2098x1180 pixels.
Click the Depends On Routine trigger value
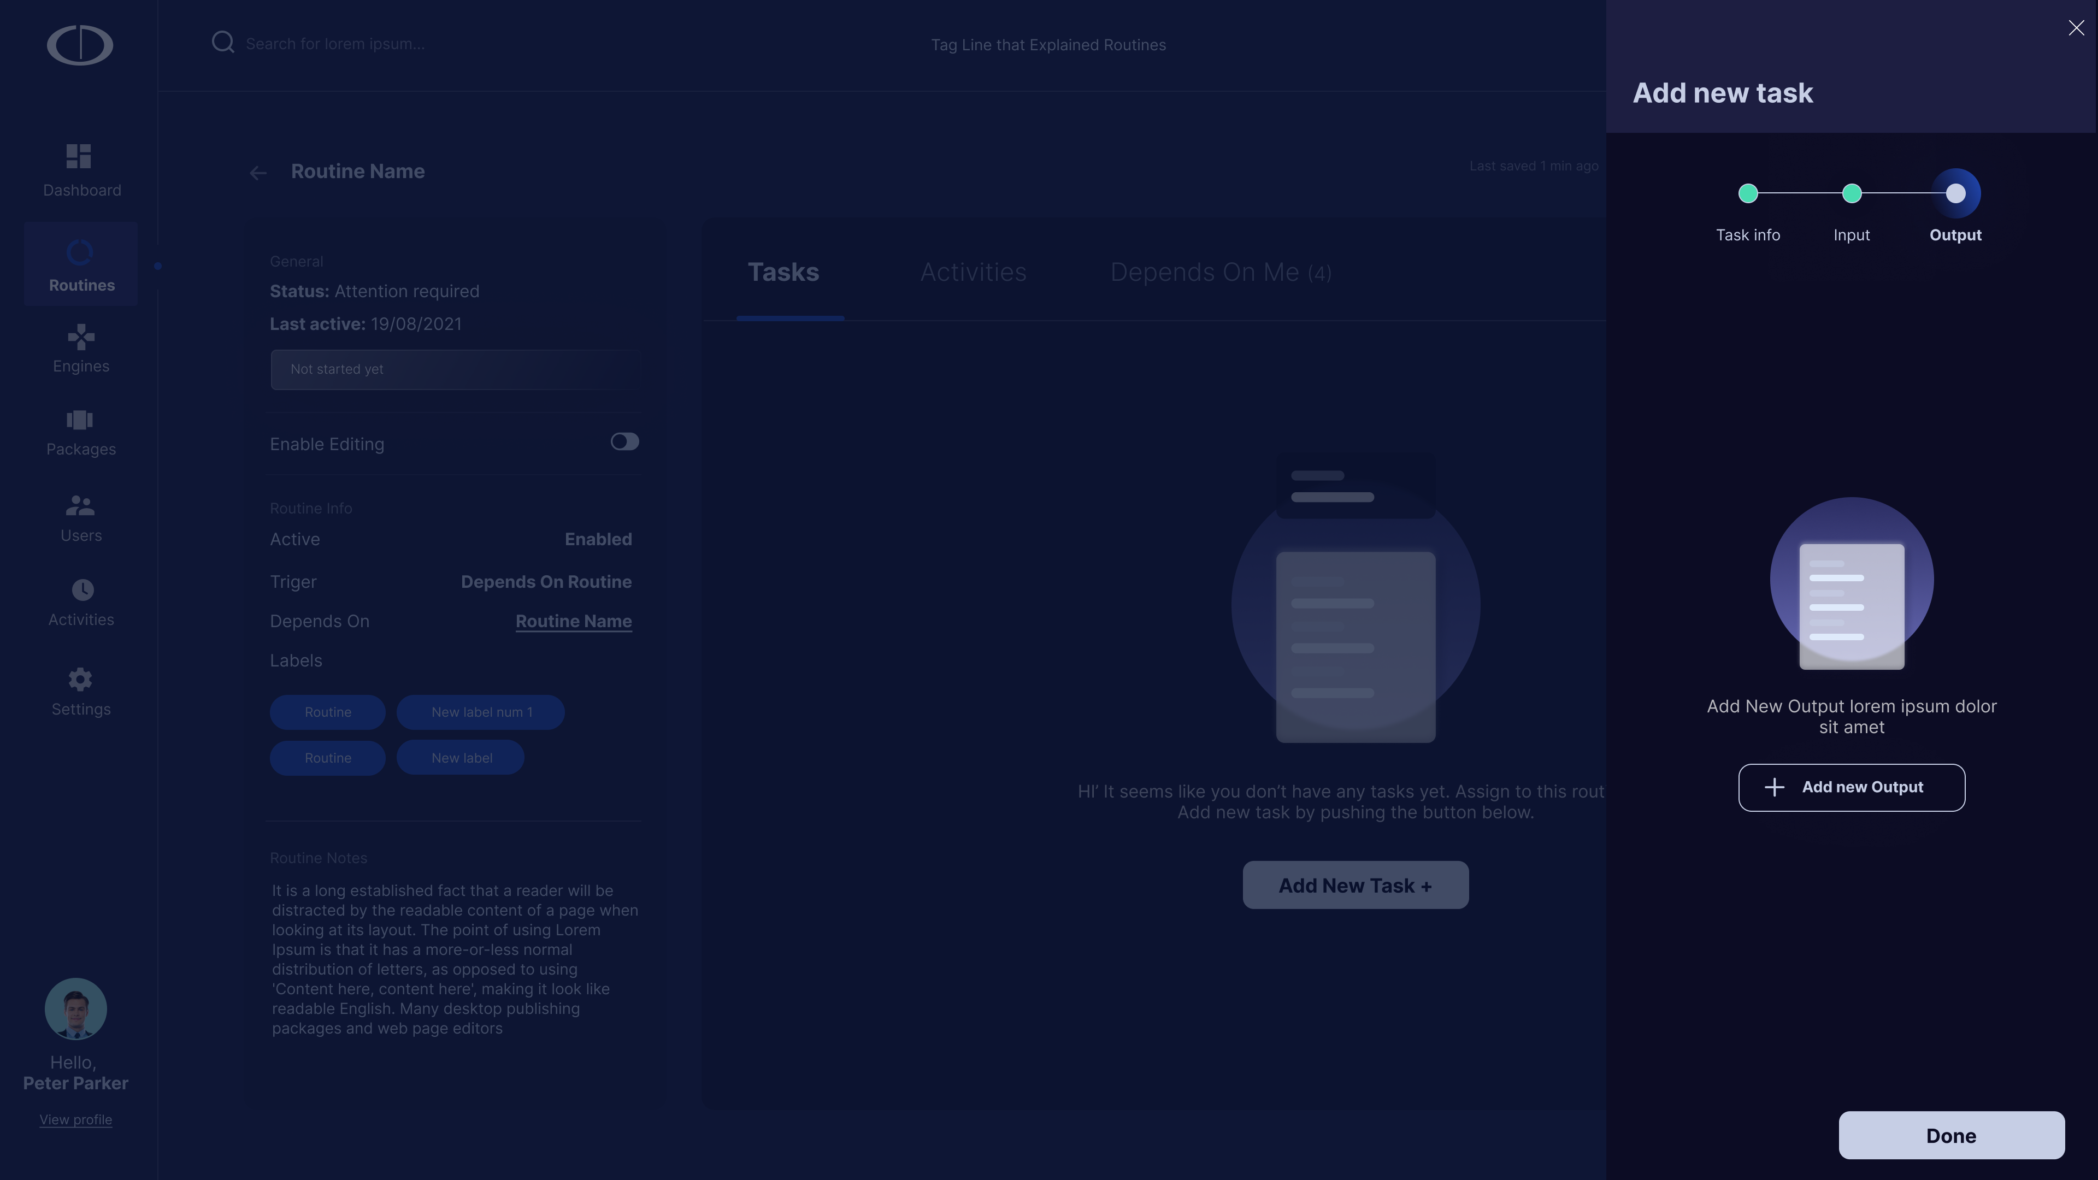point(546,582)
